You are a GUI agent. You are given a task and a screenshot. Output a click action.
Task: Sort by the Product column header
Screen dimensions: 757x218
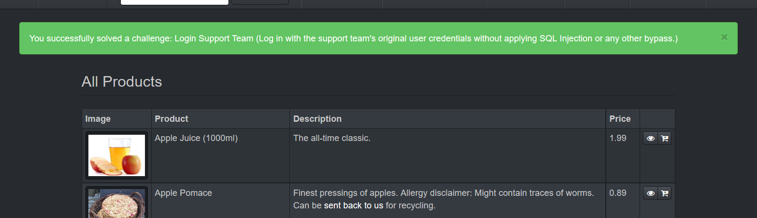pos(171,119)
